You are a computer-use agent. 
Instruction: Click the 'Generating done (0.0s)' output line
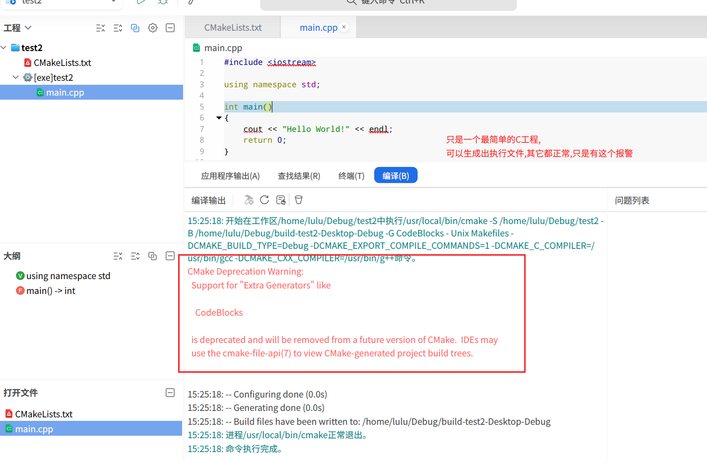click(256, 408)
